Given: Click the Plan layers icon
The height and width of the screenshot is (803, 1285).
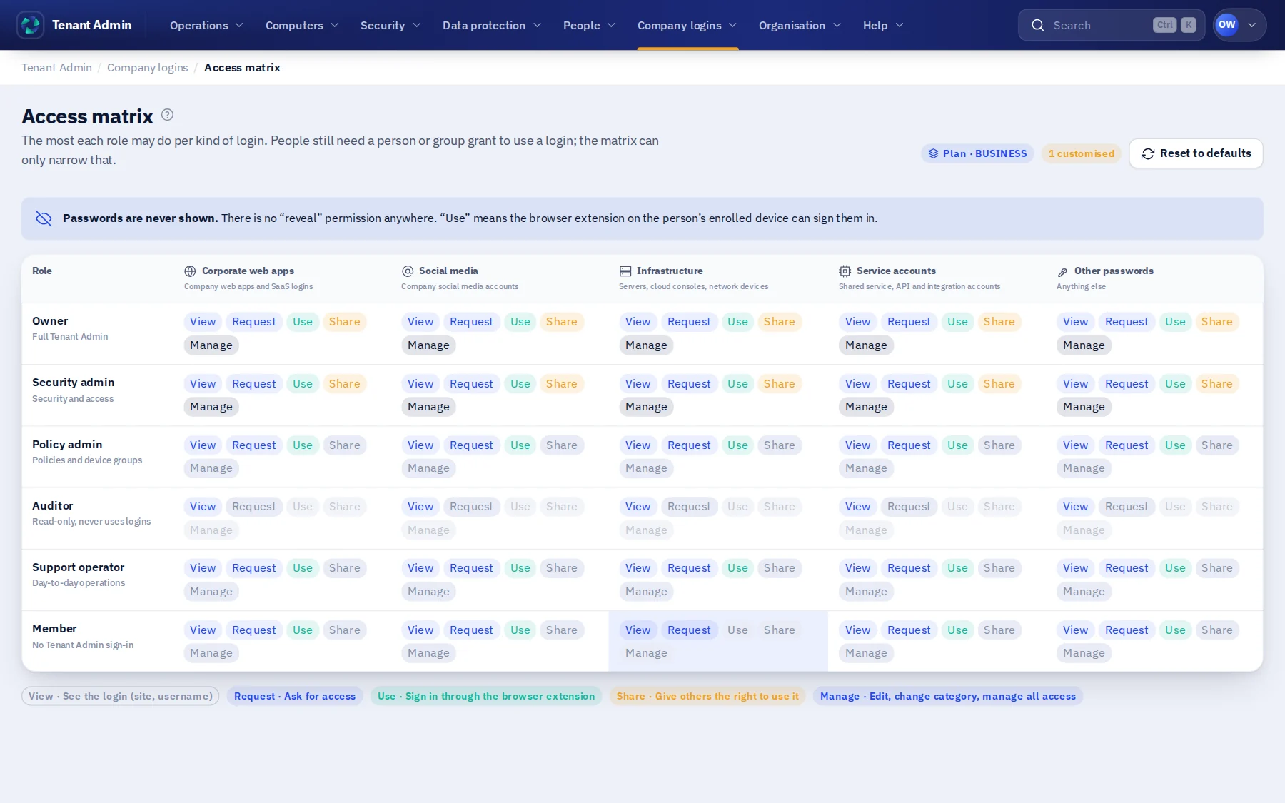Looking at the screenshot, I should [933, 153].
